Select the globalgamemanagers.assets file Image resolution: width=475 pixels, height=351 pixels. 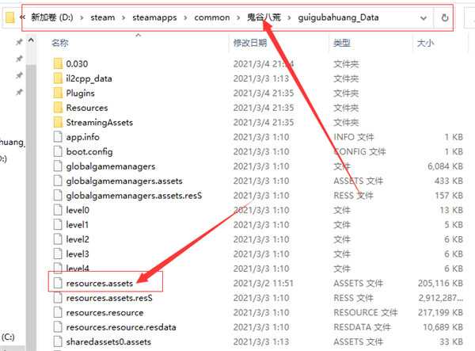pos(124,181)
